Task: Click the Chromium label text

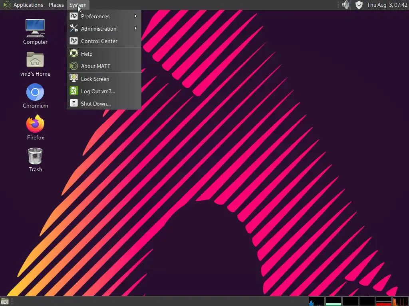Action: click(35, 106)
